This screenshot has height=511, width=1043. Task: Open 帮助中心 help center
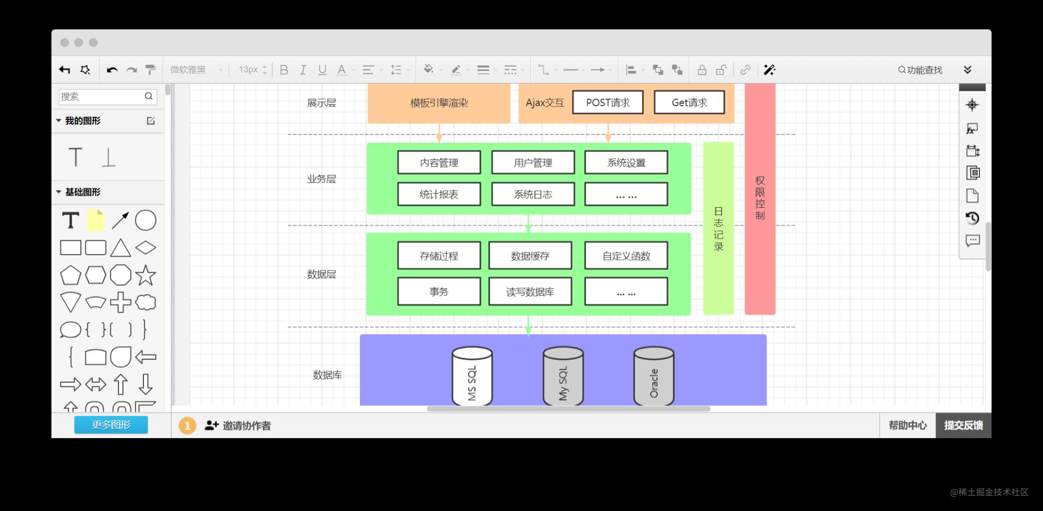coord(907,425)
